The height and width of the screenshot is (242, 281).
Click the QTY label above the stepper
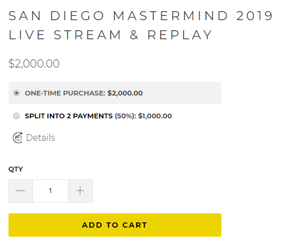point(15,169)
